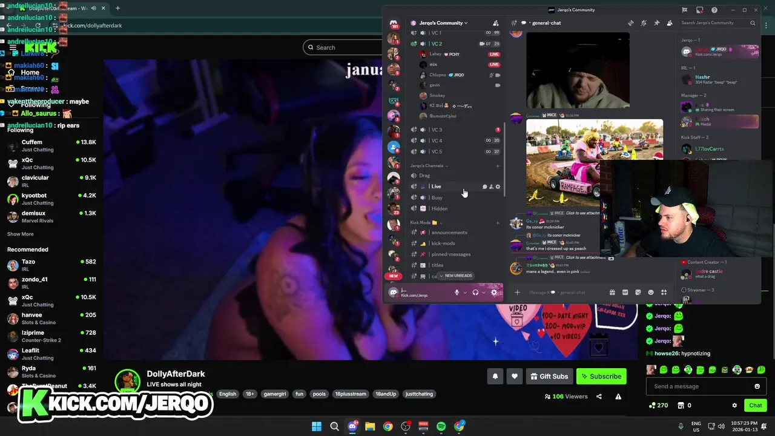Image resolution: width=775 pixels, height=436 pixels.
Task: Click the gift icon in Discord message bar
Action: pyautogui.click(x=612, y=292)
